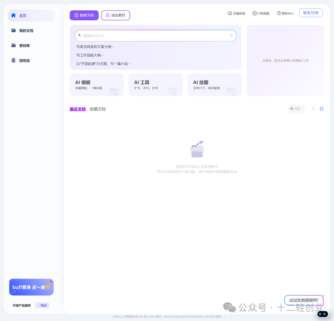
Task: Select the 主页 home icon in sidebar
Action: pyautogui.click(x=14, y=15)
